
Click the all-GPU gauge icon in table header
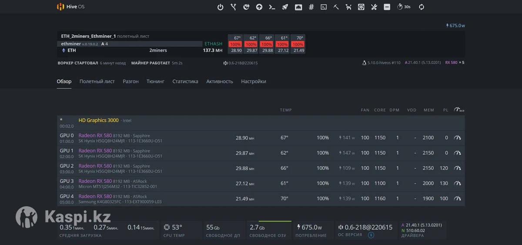[x=459, y=110]
